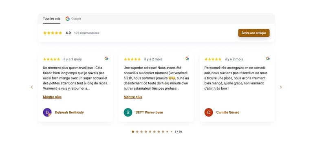The height and width of the screenshot is (159, 313).
Task: Click the five-star overall rating beside 4.9
Action: click(x=53, y=33)
